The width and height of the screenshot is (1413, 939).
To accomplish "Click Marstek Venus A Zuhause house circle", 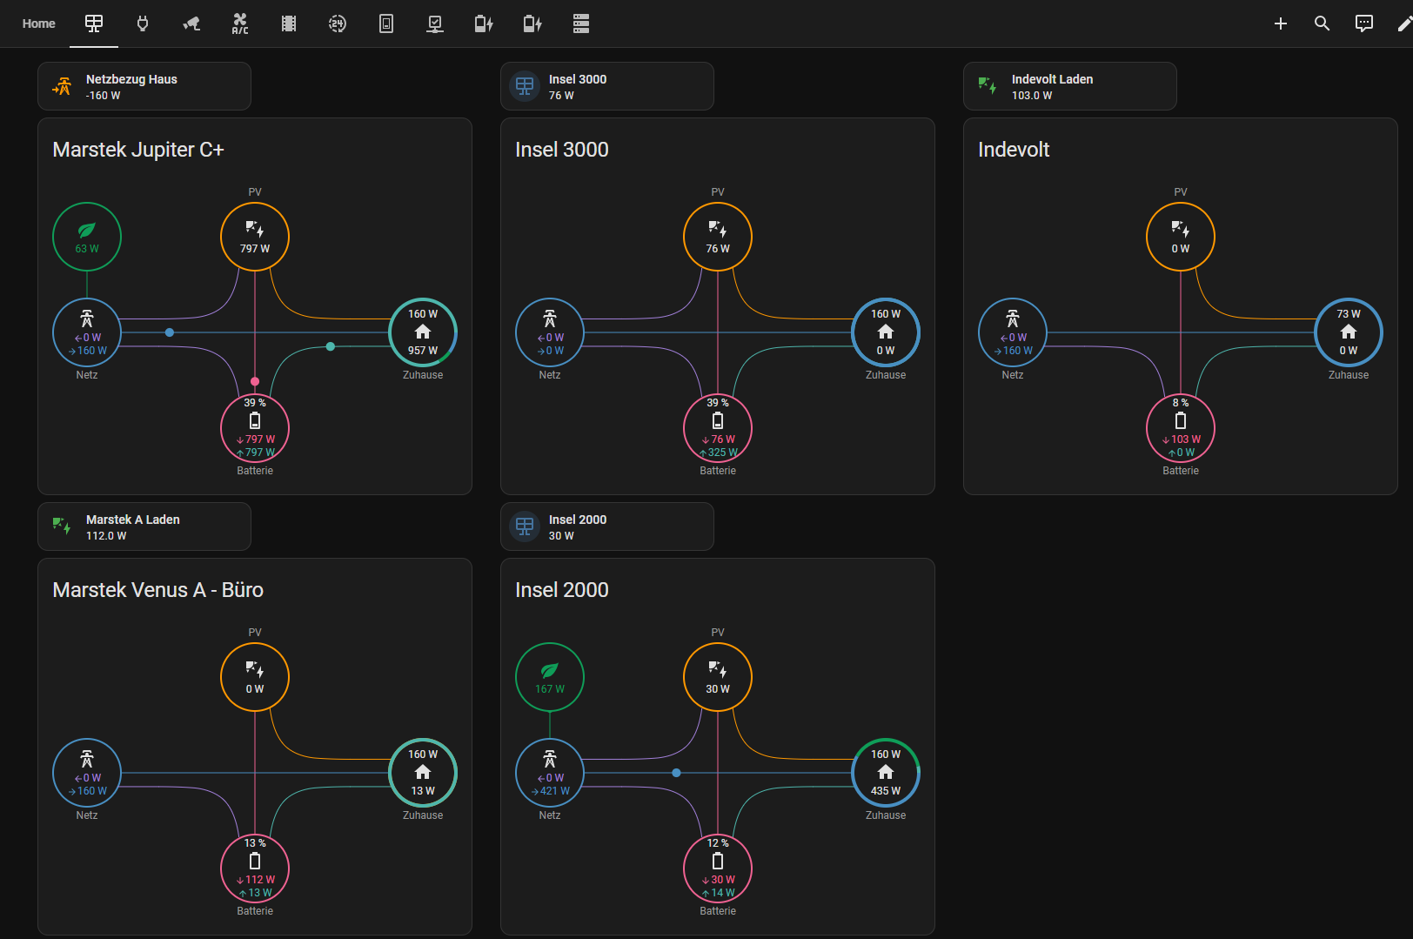I will (423, 773).
